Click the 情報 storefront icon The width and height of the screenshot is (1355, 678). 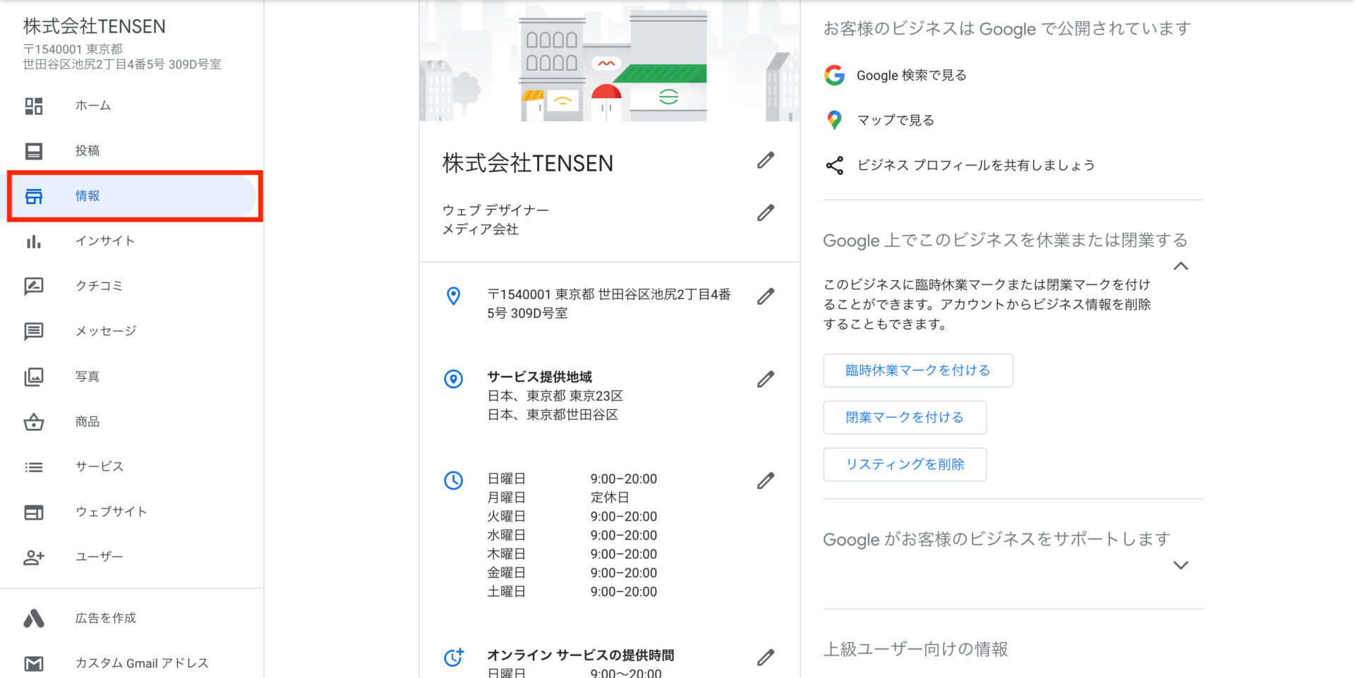click(34, 196)
